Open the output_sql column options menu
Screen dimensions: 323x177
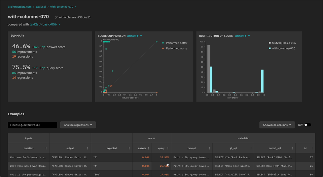292,148
